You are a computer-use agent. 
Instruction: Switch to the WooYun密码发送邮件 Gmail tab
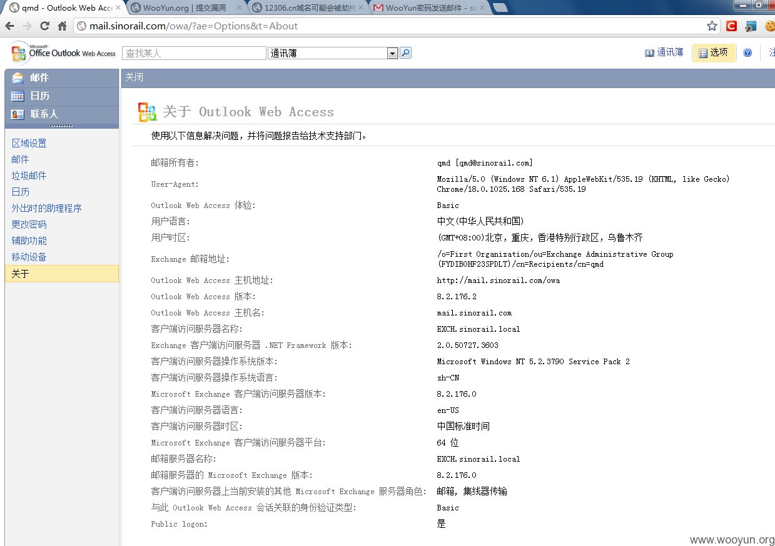click(430, 8)
